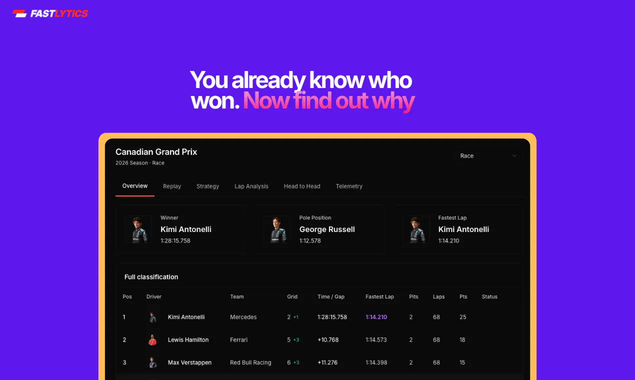This screenshot has height=380, width=635.
Task: Click the Fastlytics logo
Action: point(50,13)
